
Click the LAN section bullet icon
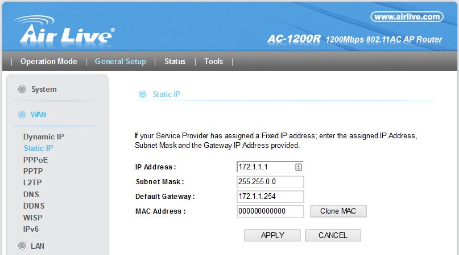22,246
